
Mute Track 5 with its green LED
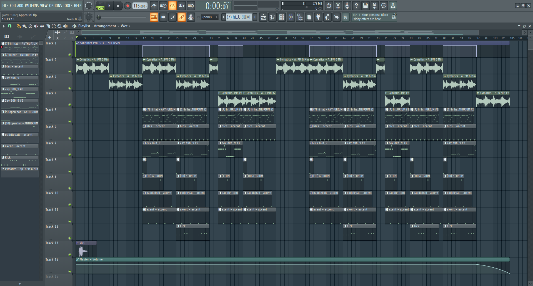70,122
